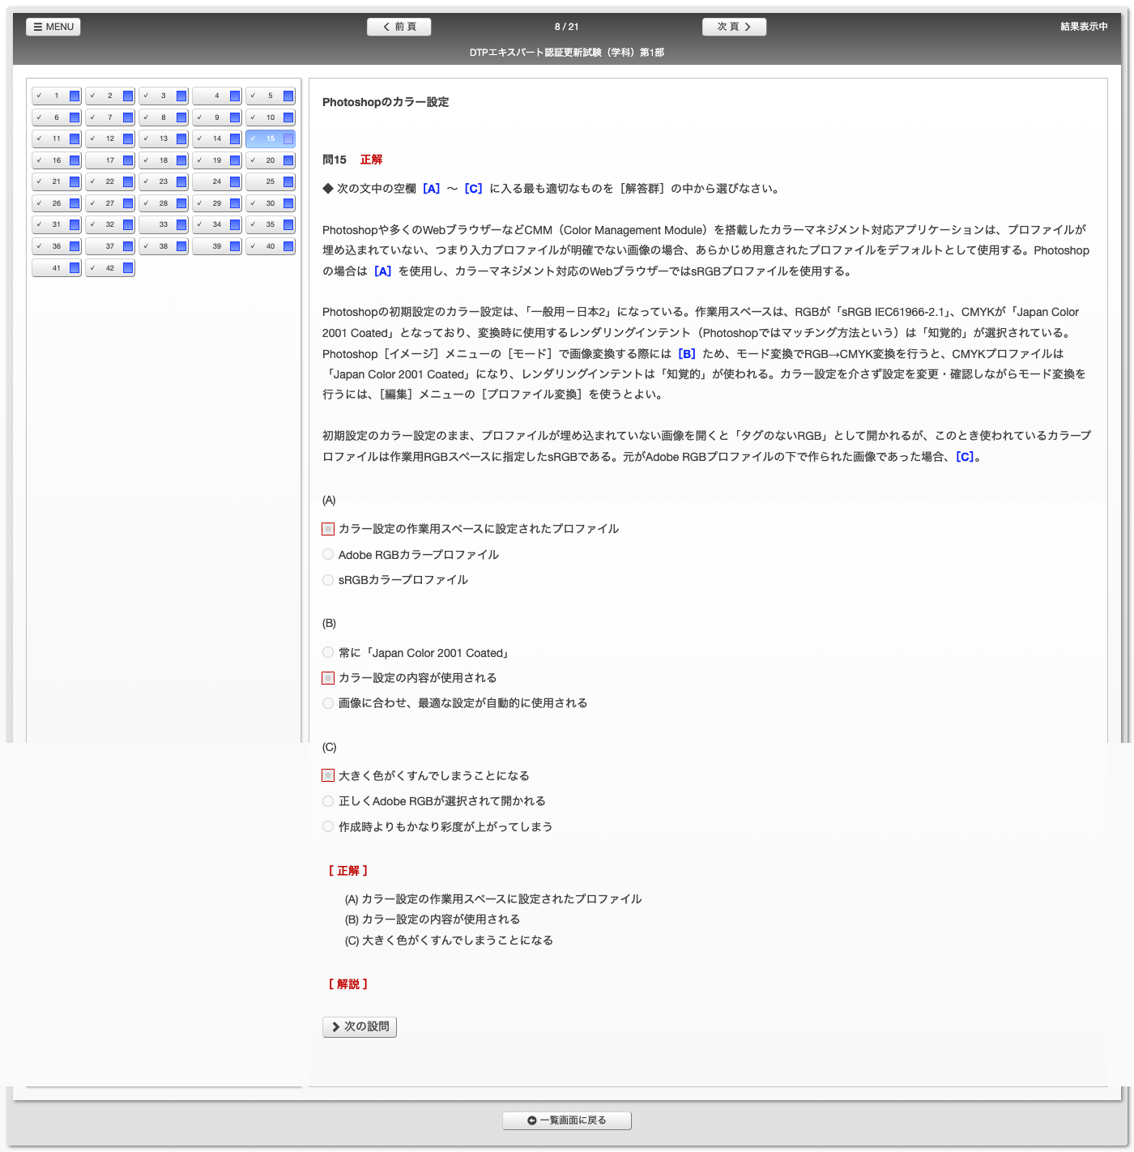Select 画像に合わせ、最適な設定が自動的に使用される
Viewport: 1134px width, 1152px height.
pyautogui.click(x=328, y=703)
